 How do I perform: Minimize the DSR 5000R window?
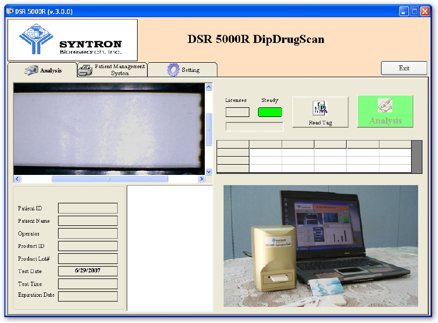pyautogui.click(x=404, y=11)
